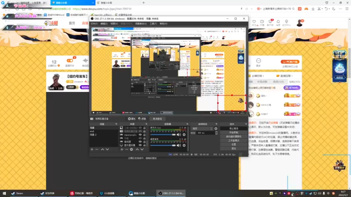
Task: Toggle visibility of the 视频采集设备 source
Action: 140,131
